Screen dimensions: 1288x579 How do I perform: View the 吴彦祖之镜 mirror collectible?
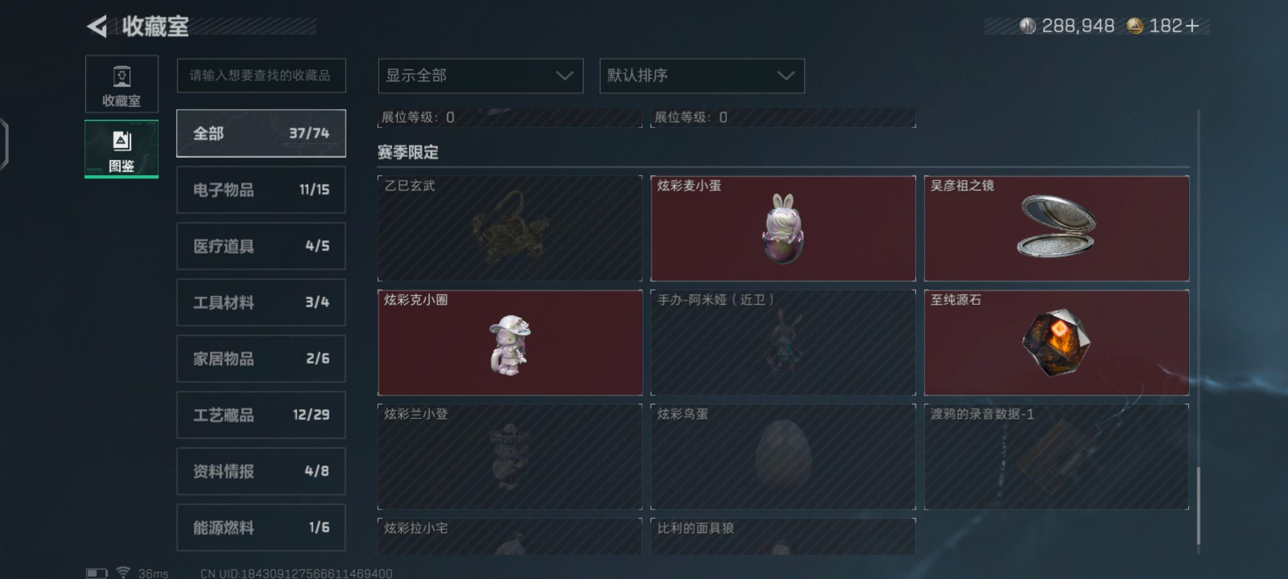pyautogui.click(x=1056, y=228)
